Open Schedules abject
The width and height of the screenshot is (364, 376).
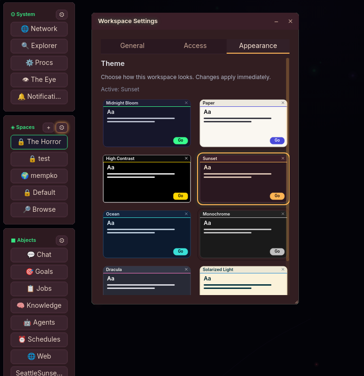tap(39, 340)
